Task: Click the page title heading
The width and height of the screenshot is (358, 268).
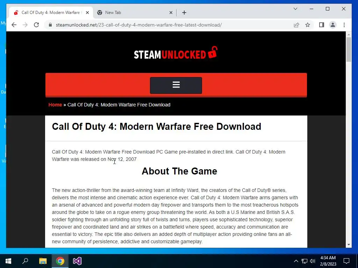Action: tap(156, 126)
